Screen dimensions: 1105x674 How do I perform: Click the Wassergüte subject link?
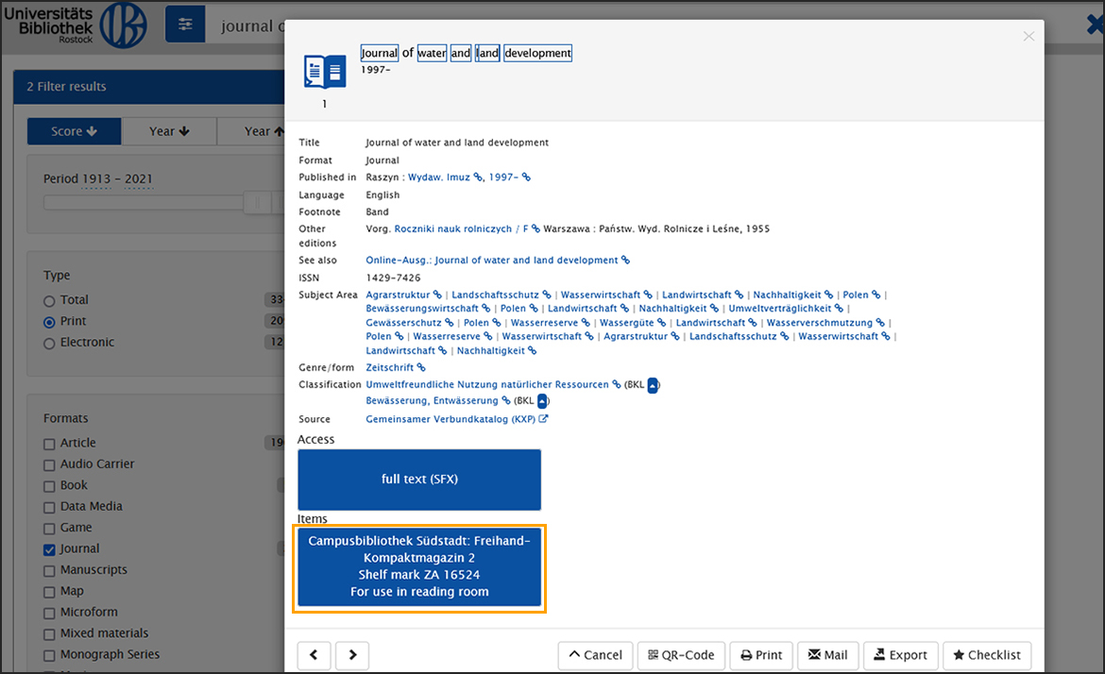(626, 323)
